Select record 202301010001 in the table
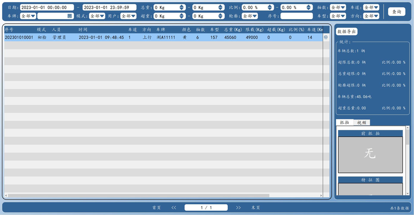 click(164, 37)
